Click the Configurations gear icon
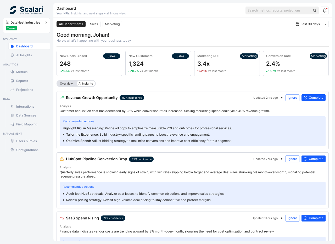The image size is (335, 244). (12, 150)
